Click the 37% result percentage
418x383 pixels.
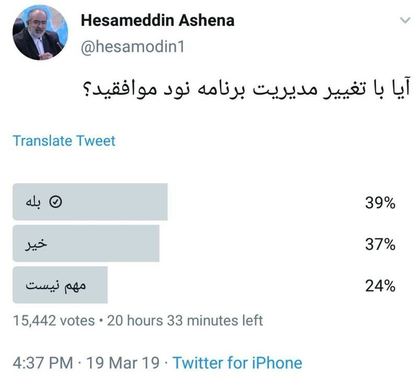pos(379,244)
